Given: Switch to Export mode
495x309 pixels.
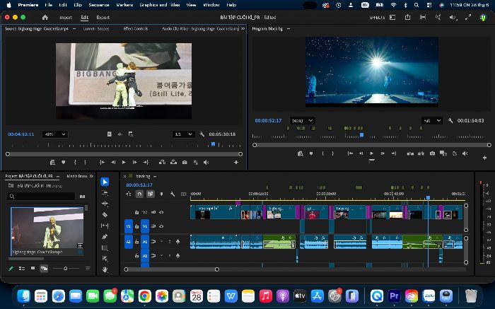Looking at the screenshot, I should tap(103, 18).
